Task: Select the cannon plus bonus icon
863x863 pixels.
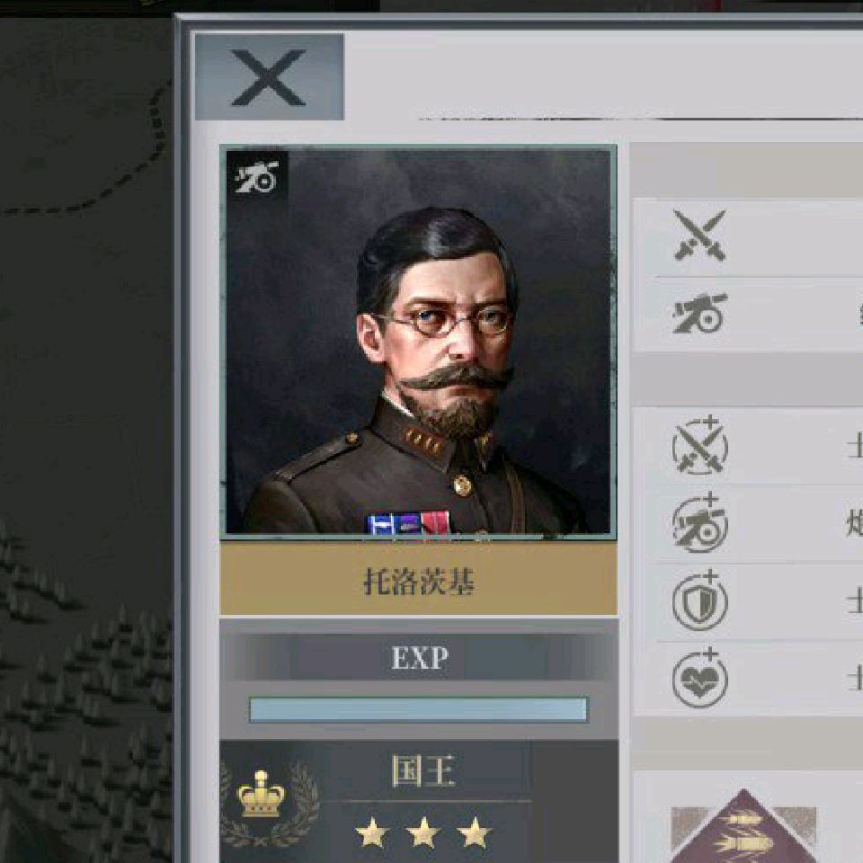Action: (x=699, y=522)
